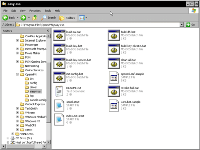Click folder tree scroll up arrow
200x150 pixels.
pyautogui.click(x=48, y=36)
